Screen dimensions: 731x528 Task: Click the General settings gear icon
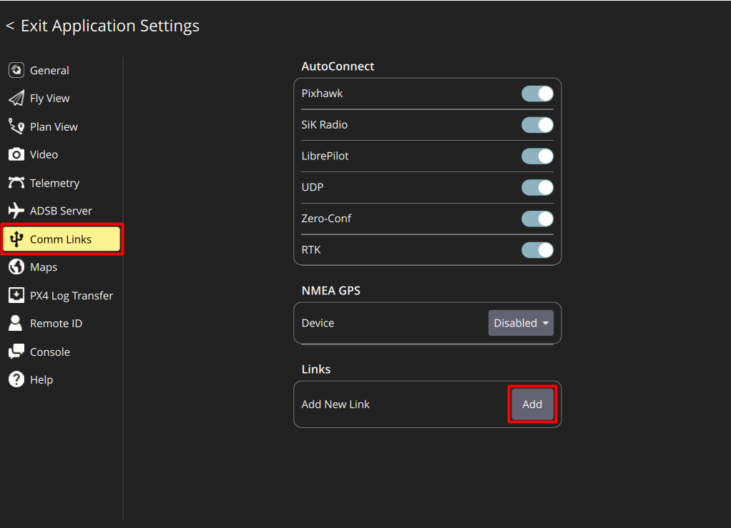(16, 70)
